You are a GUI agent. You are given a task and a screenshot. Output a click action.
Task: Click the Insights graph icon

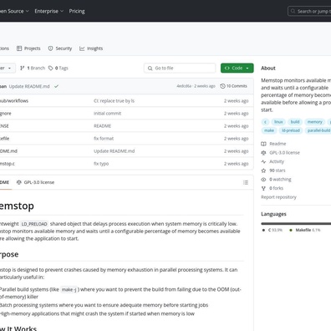click(82, 48)
